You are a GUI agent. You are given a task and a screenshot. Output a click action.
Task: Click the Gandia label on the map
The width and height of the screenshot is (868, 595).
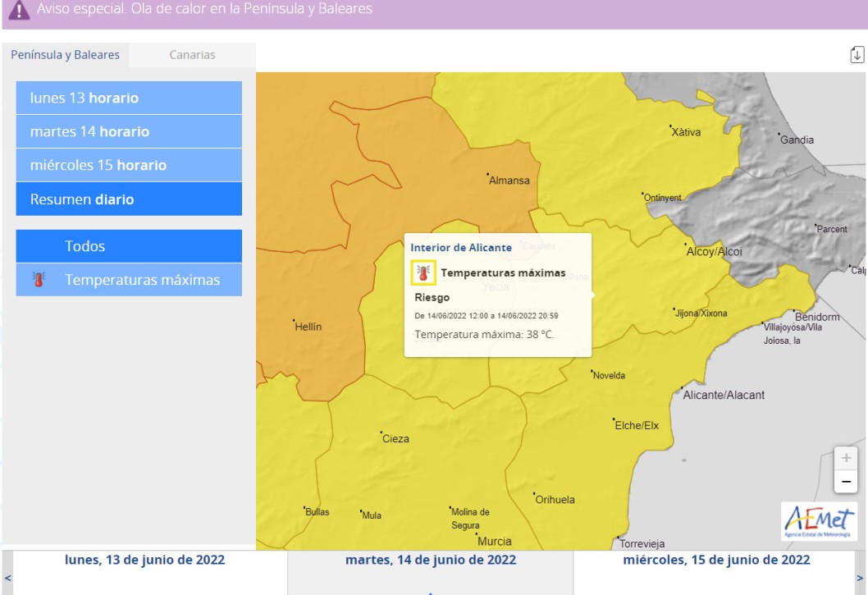797,140
